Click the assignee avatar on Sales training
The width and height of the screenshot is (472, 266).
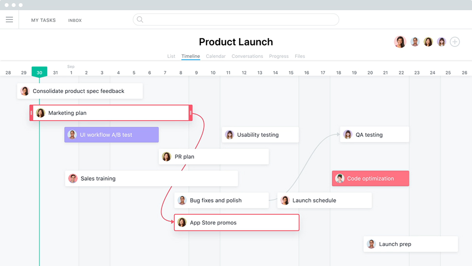(x=73, y=178)
